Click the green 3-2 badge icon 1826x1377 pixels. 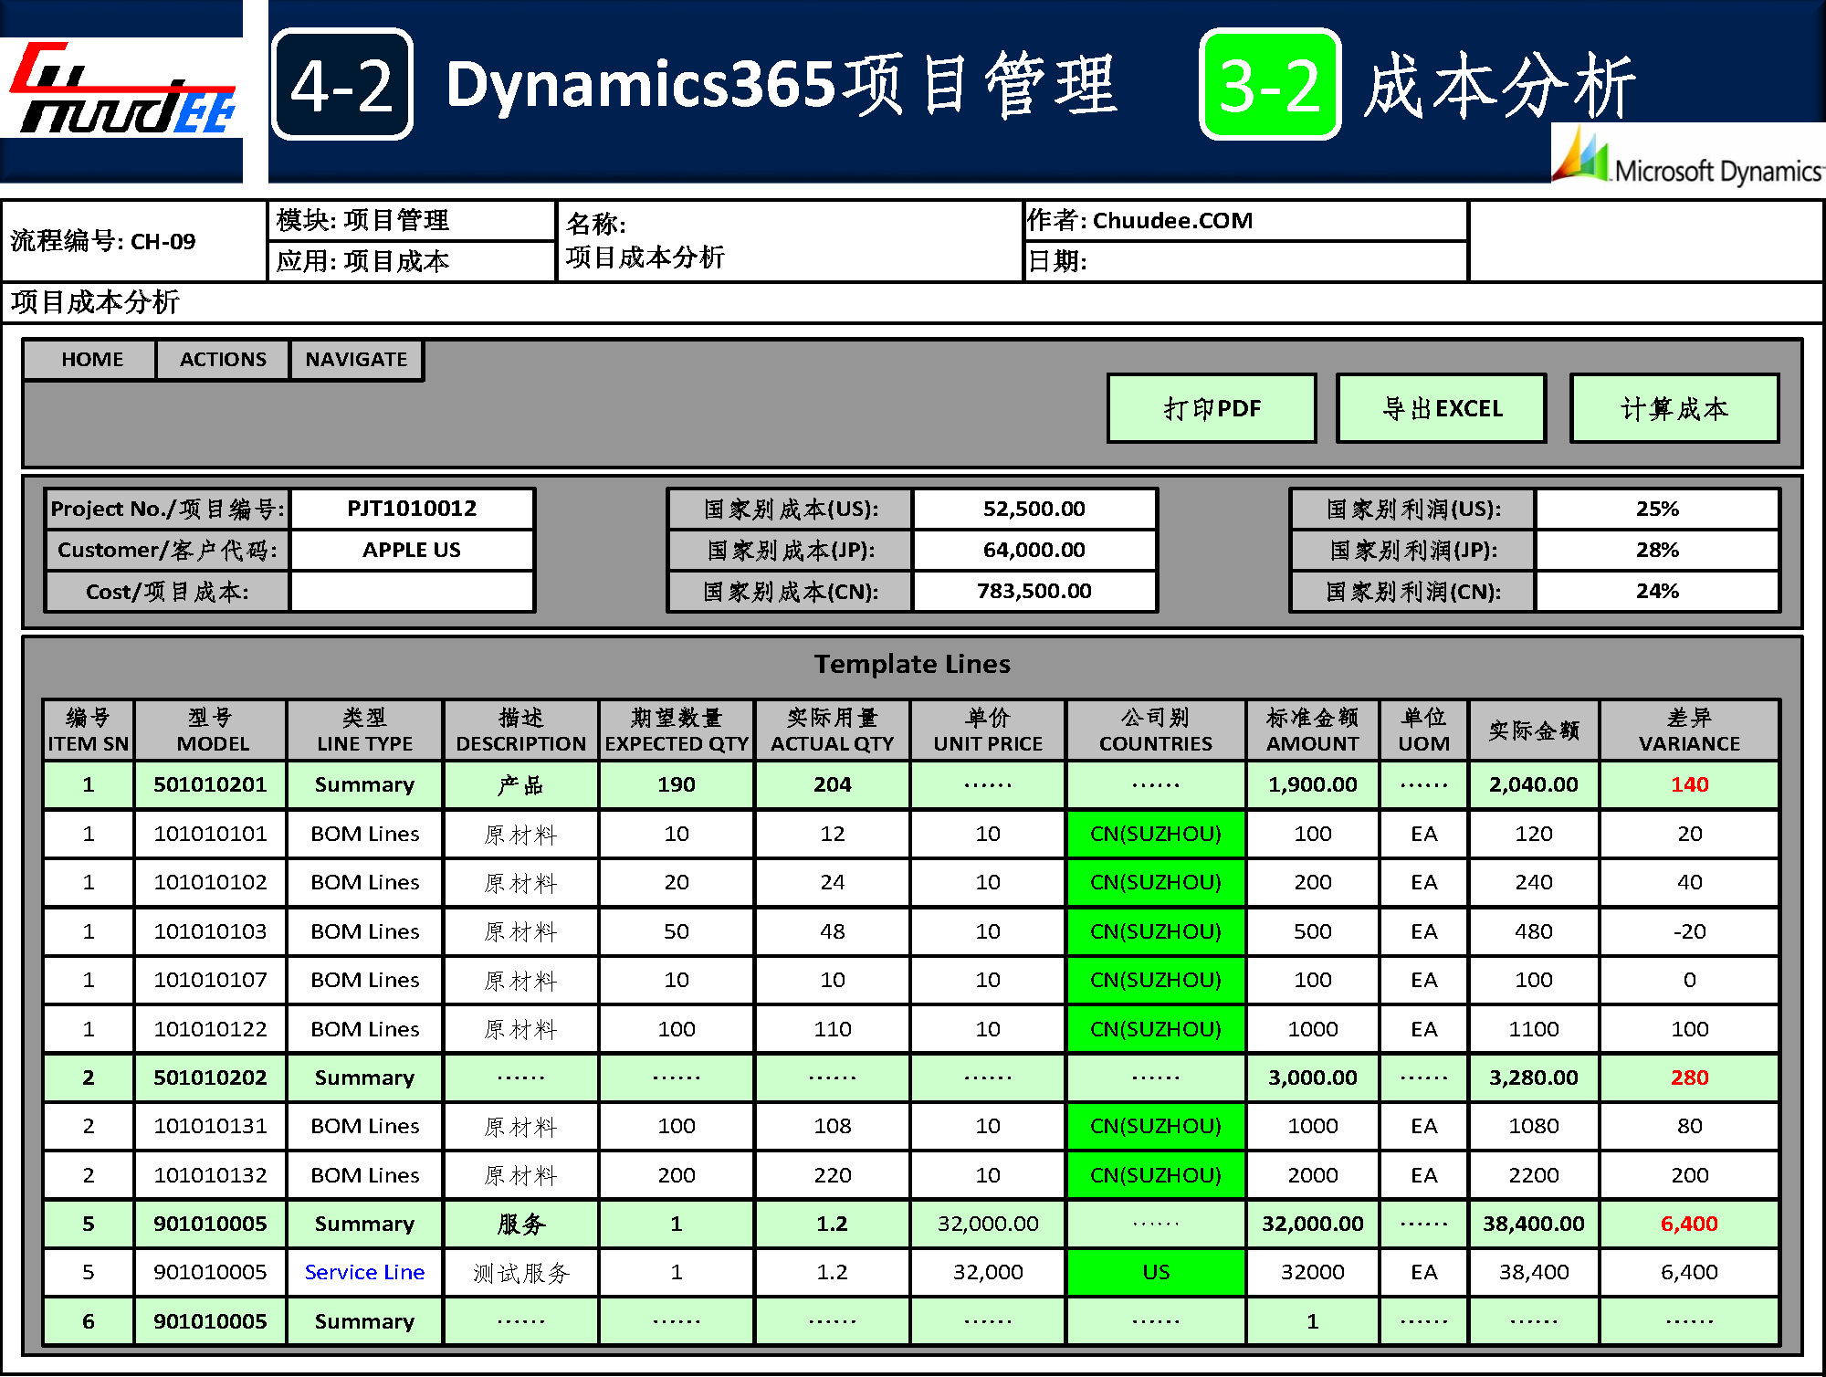point(1270,84)
